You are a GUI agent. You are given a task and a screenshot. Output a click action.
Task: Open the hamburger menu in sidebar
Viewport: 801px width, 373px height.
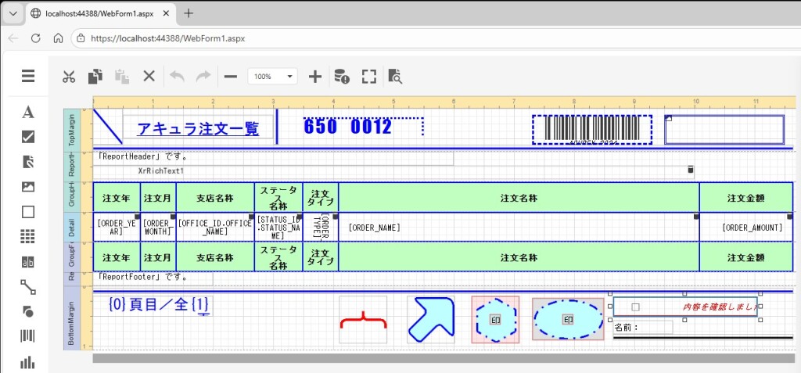[x=28, y=76]
